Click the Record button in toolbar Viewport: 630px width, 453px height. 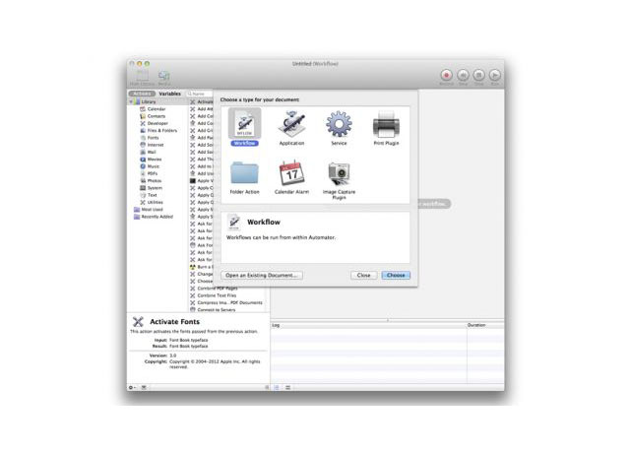[446, 75]
